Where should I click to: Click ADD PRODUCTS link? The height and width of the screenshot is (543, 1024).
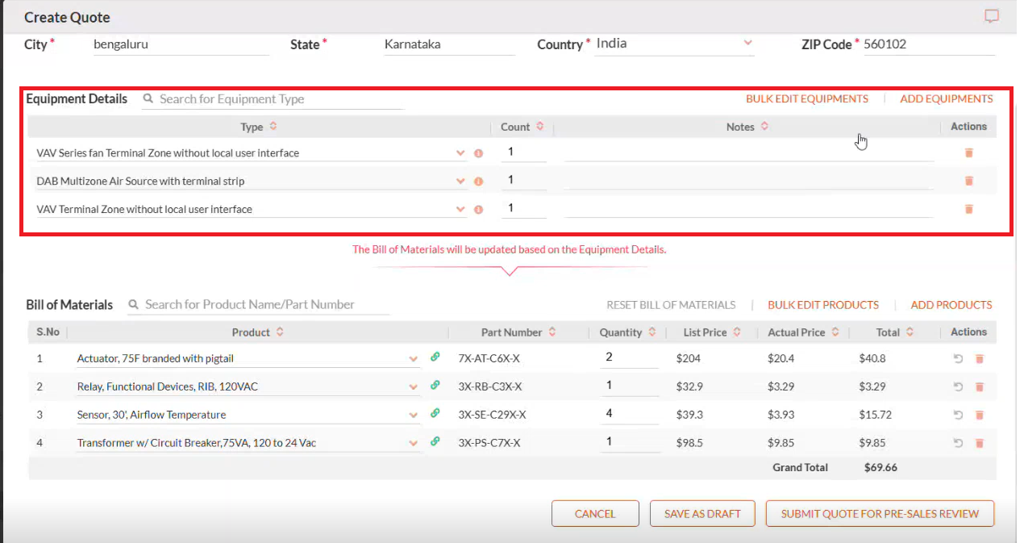(951, 305)
